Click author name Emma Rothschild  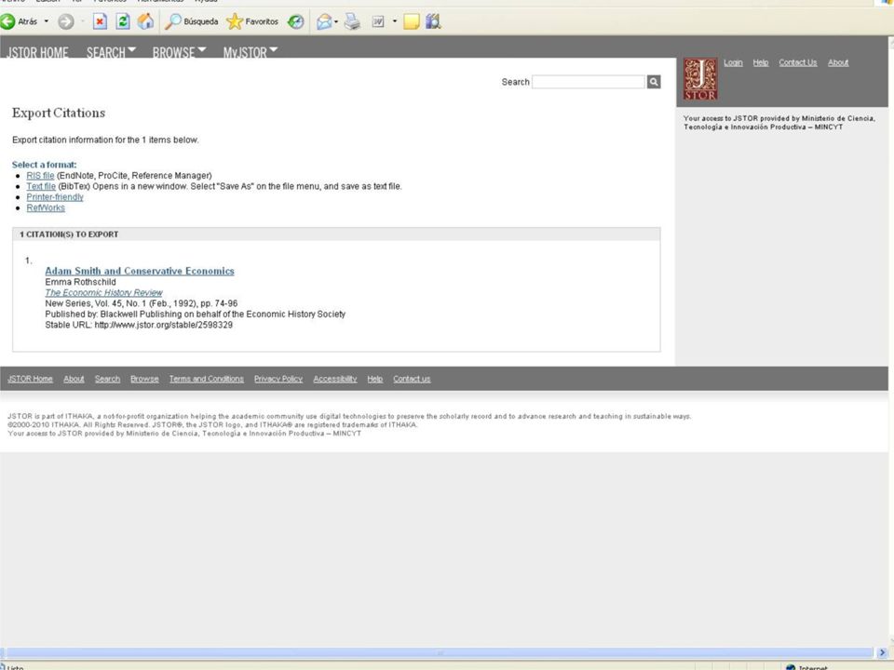click(x=80, y=282)
